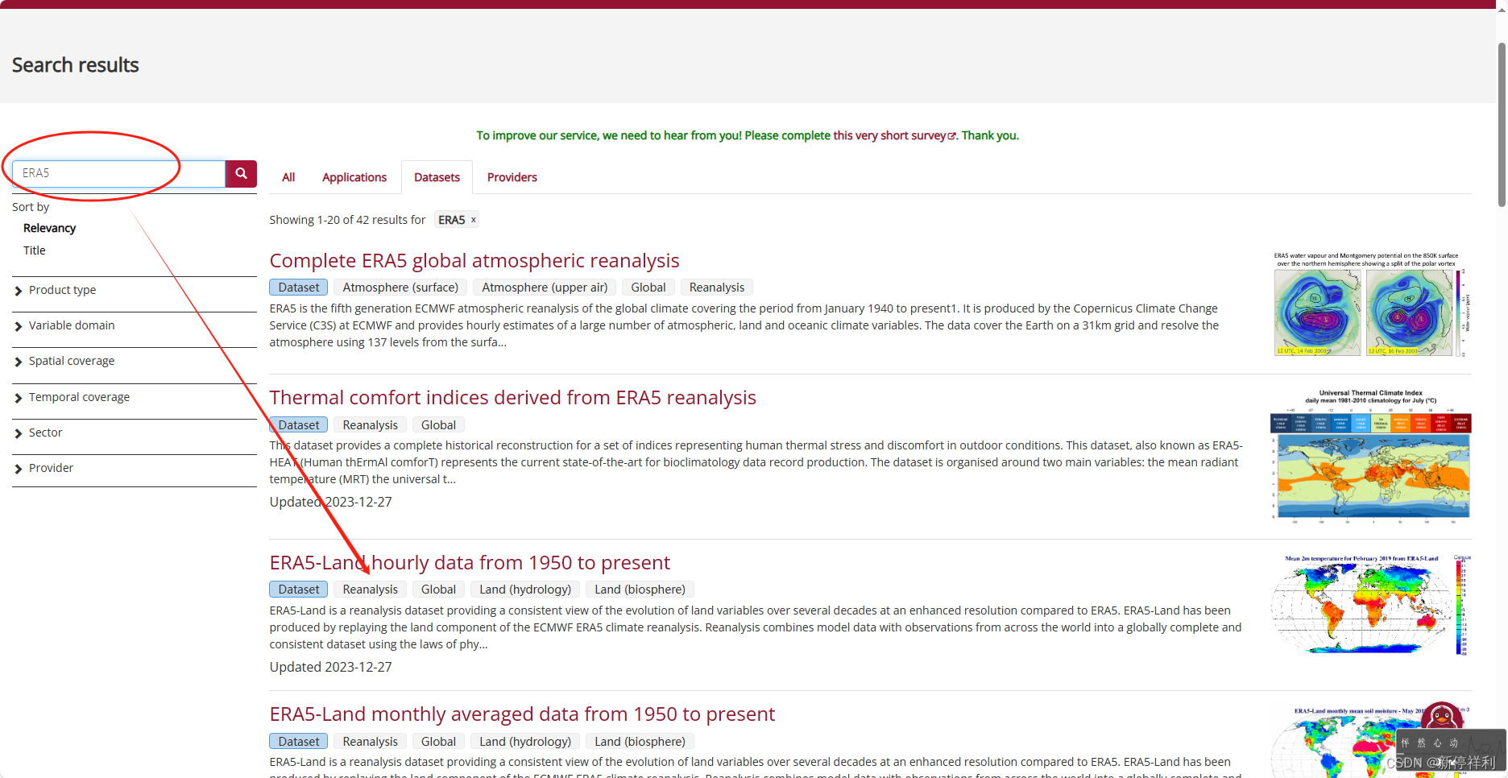Open the Universal Thermal Climate Index thumbnail

(1371, 457)
